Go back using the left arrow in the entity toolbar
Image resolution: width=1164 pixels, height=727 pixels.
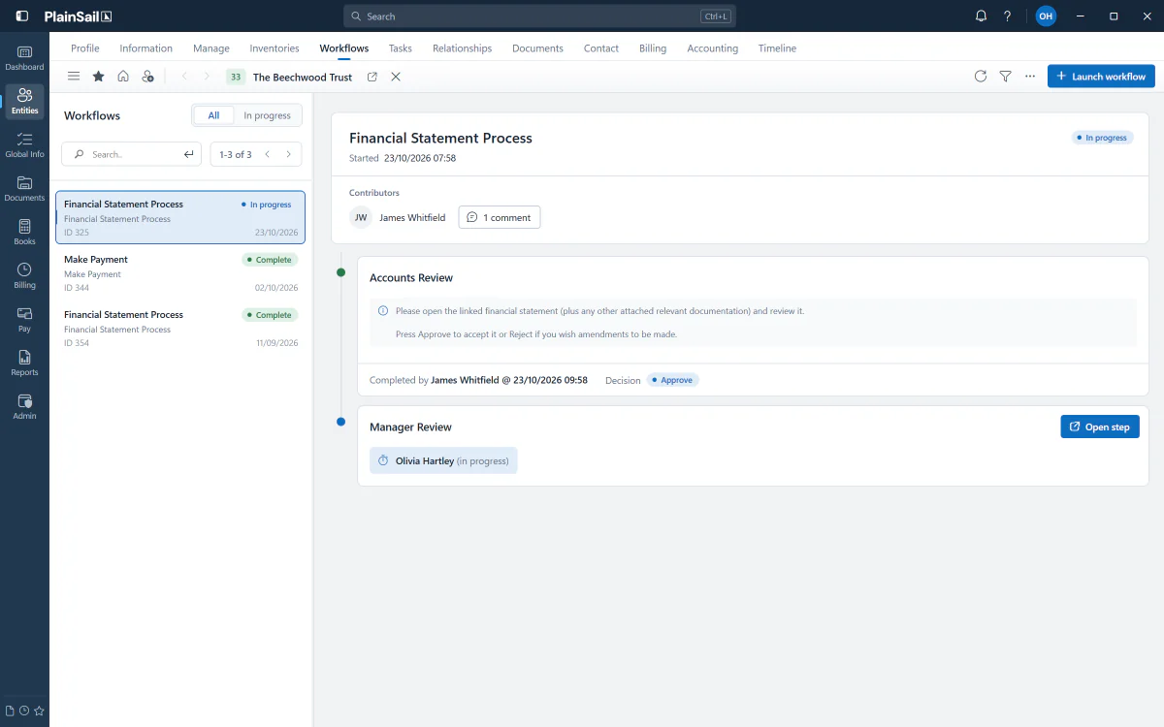point(184,77)
